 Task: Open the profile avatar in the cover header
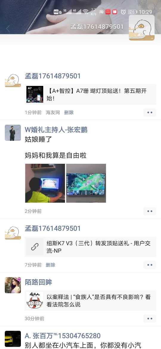(x=142, y=28)
